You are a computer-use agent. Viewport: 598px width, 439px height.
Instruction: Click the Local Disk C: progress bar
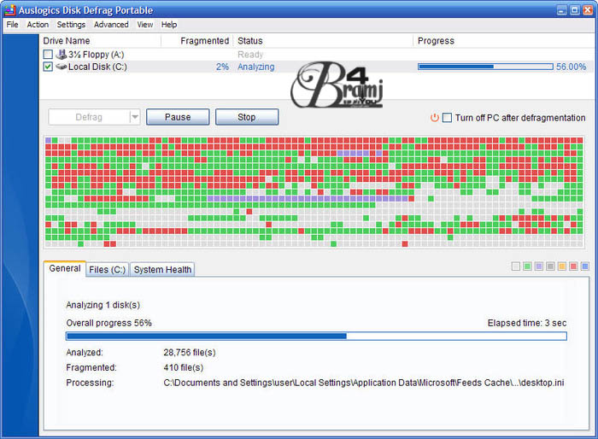tap(485, 67)
